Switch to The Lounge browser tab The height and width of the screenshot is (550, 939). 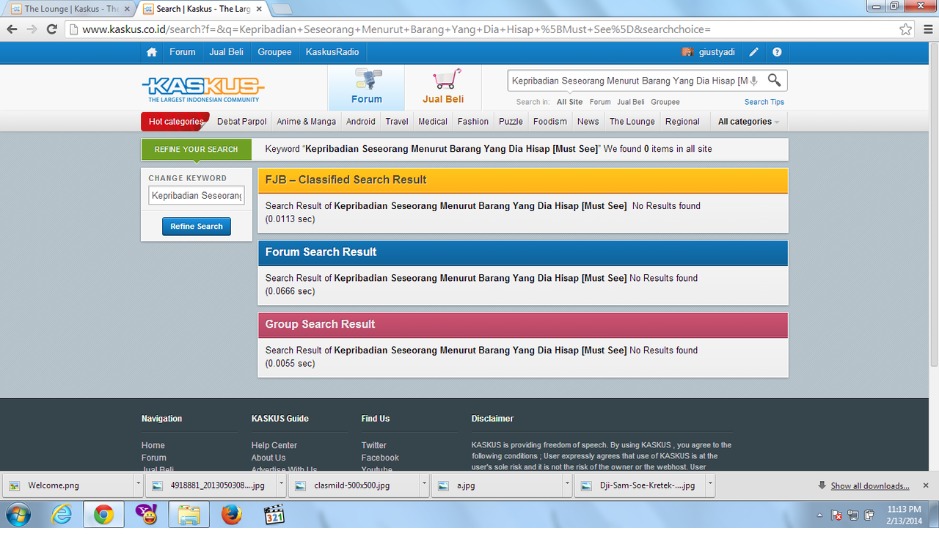(x=70, y=9)
